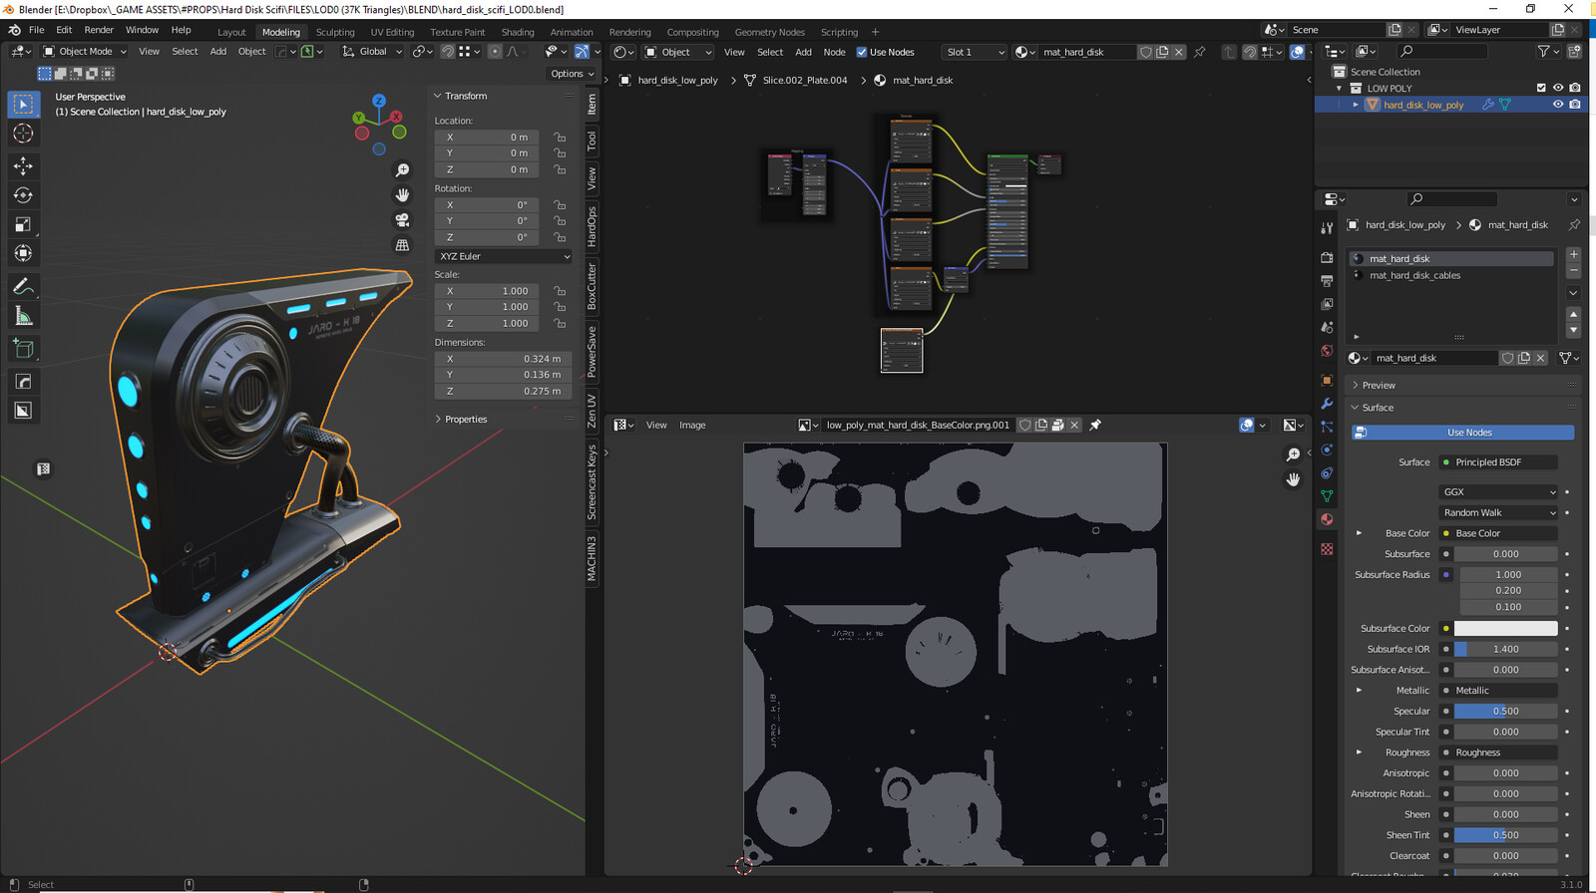Open the HardOps sidebar tab

[592, 226]
